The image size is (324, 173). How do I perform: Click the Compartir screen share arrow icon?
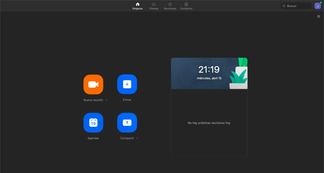(x=127, y=122)
